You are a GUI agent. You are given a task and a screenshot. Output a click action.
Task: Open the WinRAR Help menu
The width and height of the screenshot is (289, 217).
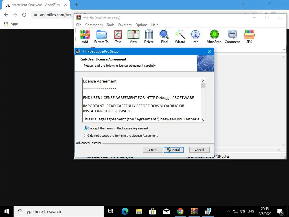click(155, 25)
